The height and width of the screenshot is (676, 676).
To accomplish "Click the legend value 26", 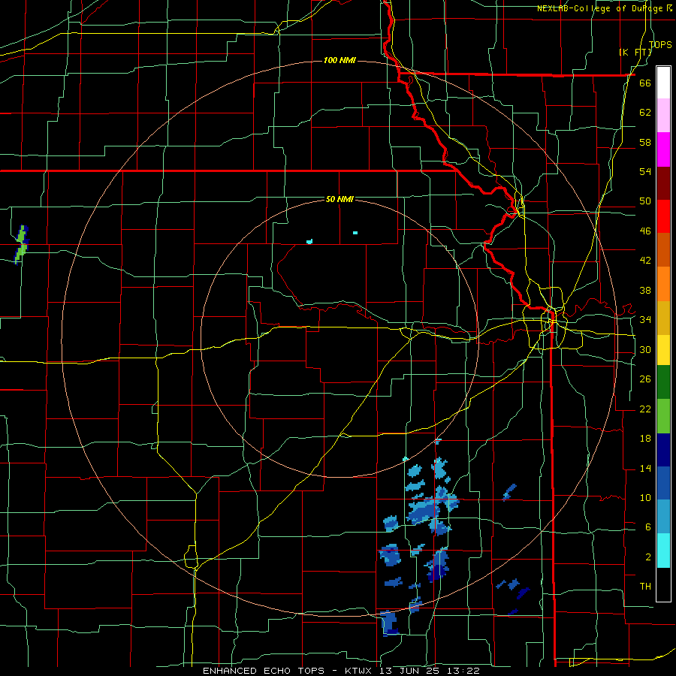I will pos(645,379).
